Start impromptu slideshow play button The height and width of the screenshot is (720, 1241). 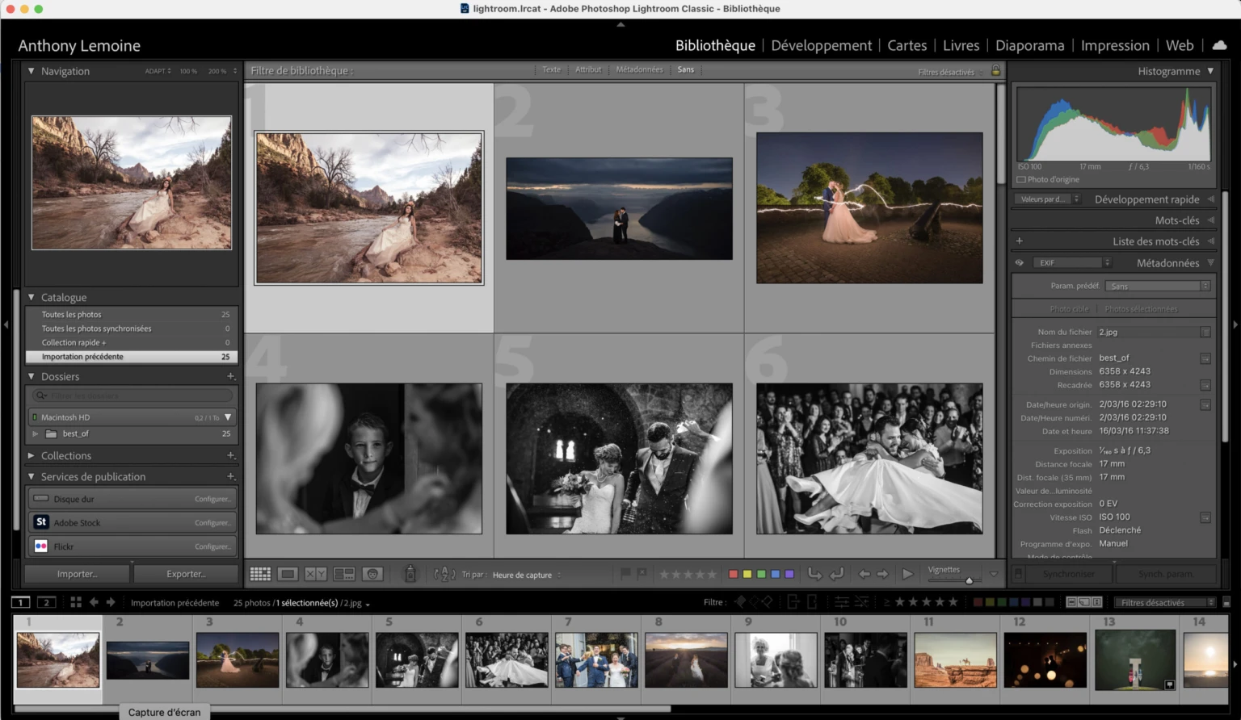point(907,574)
